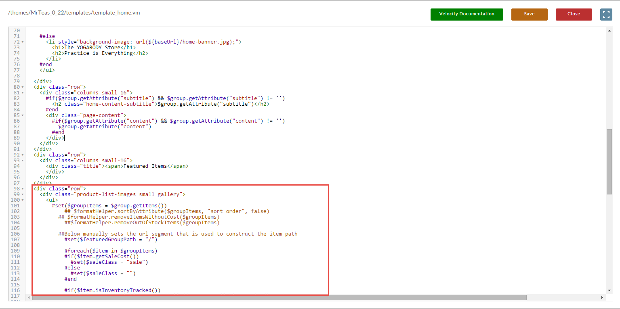
Task: Collapse the fold at line 80
Action: tap(23, 87)
